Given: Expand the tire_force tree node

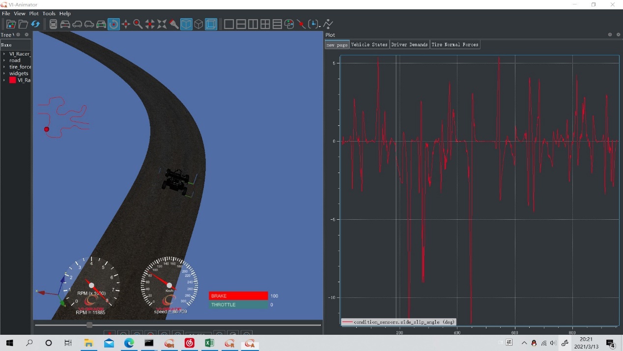Looking at the screenshot, I should 4,67.
